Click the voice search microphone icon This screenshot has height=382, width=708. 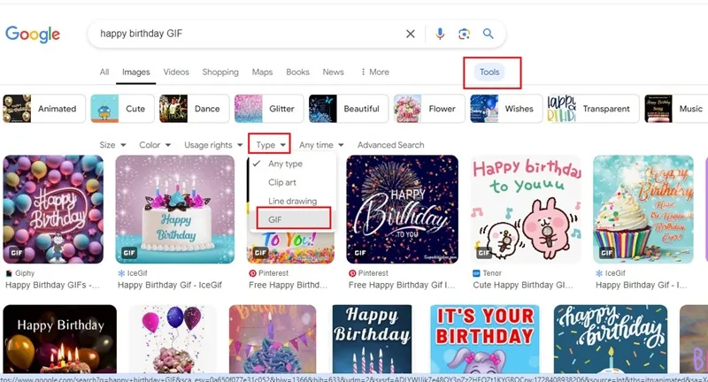point(440,34)
